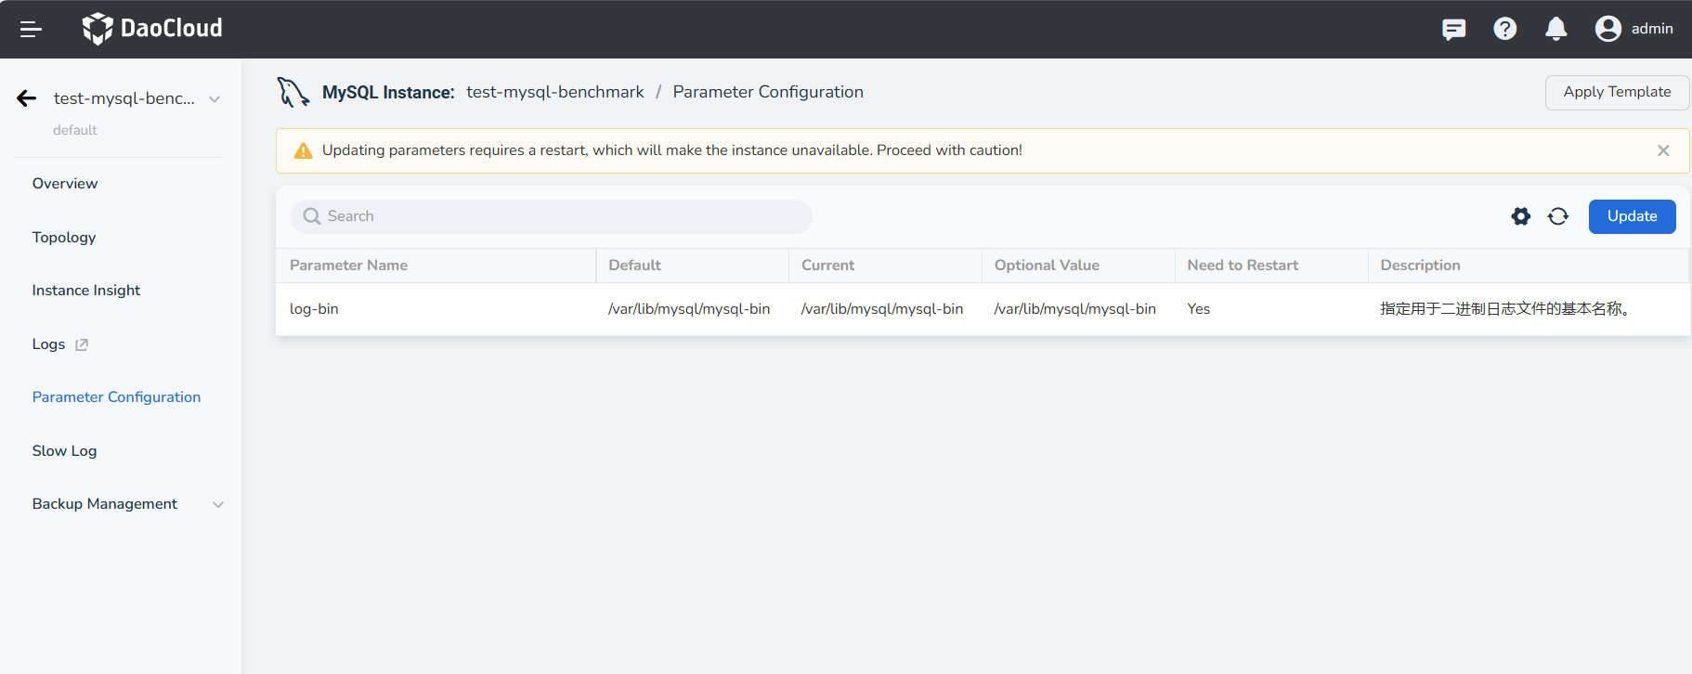
Task: Open the Slow Log page
Action: [64, 451]
